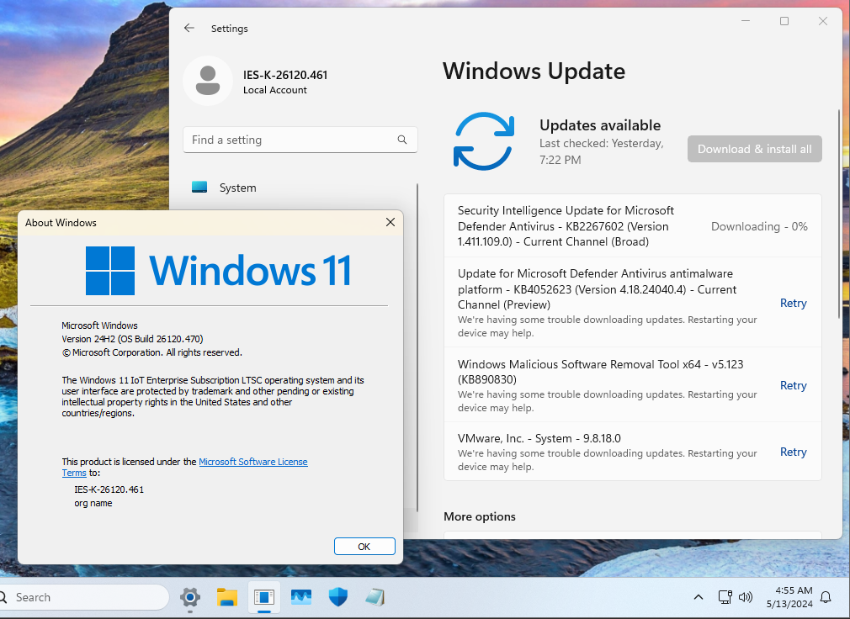The height and width of the screenshot is (619, 850).
Task: Close the Settings window
Action: 822,21
